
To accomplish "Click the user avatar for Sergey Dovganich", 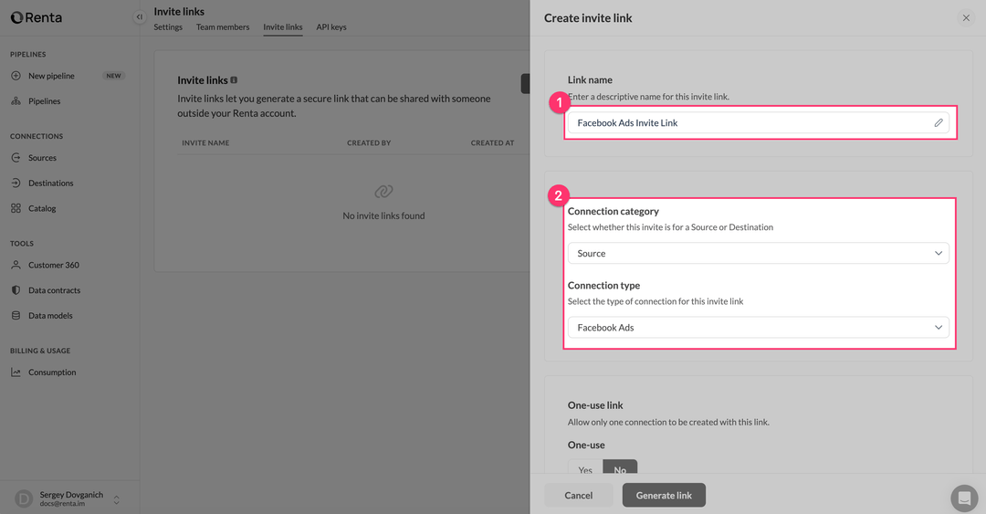I will point(23,498).
